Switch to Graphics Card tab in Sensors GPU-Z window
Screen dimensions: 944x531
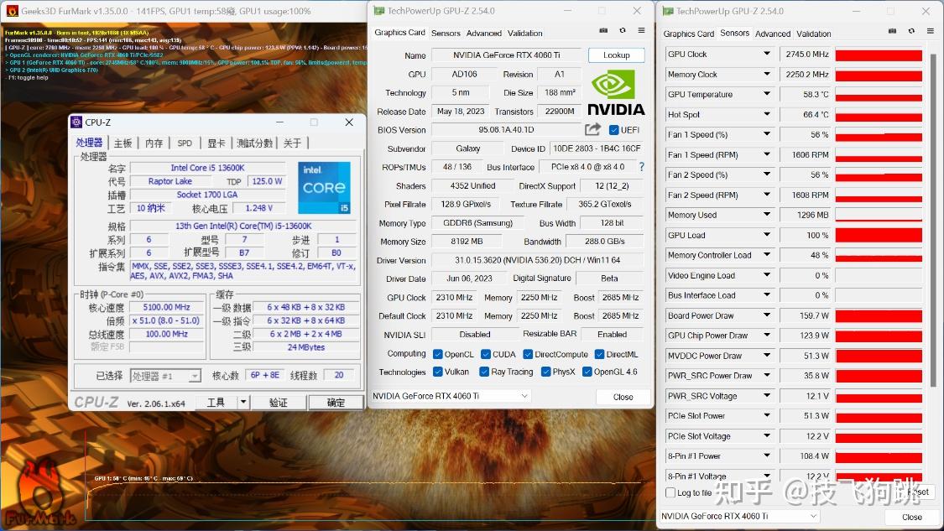pos(689,34)
